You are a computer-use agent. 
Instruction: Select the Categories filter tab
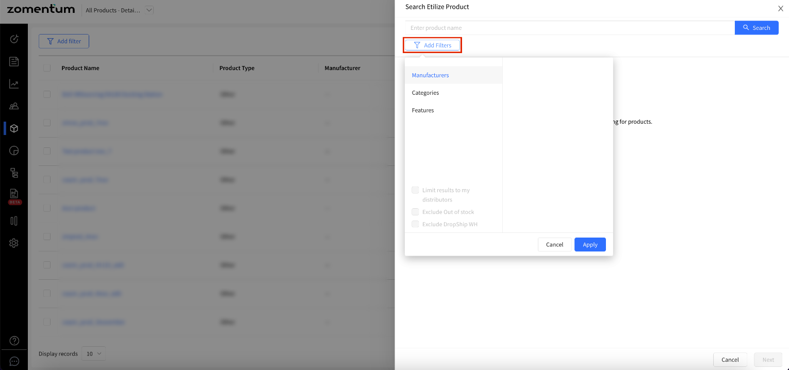tap(453, 93)
